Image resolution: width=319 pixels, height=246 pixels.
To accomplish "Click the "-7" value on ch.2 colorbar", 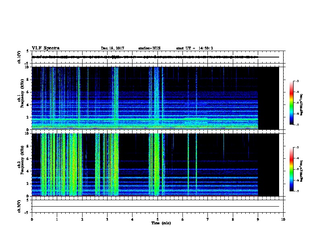I will (297, 191).
